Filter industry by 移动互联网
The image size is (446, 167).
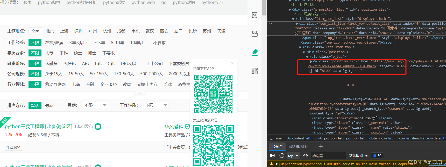coord(55,85)
